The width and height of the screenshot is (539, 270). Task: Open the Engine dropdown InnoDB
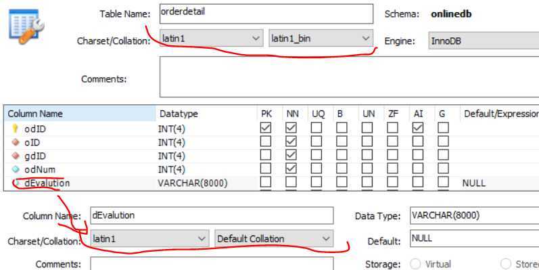click(x=484, y=41)
